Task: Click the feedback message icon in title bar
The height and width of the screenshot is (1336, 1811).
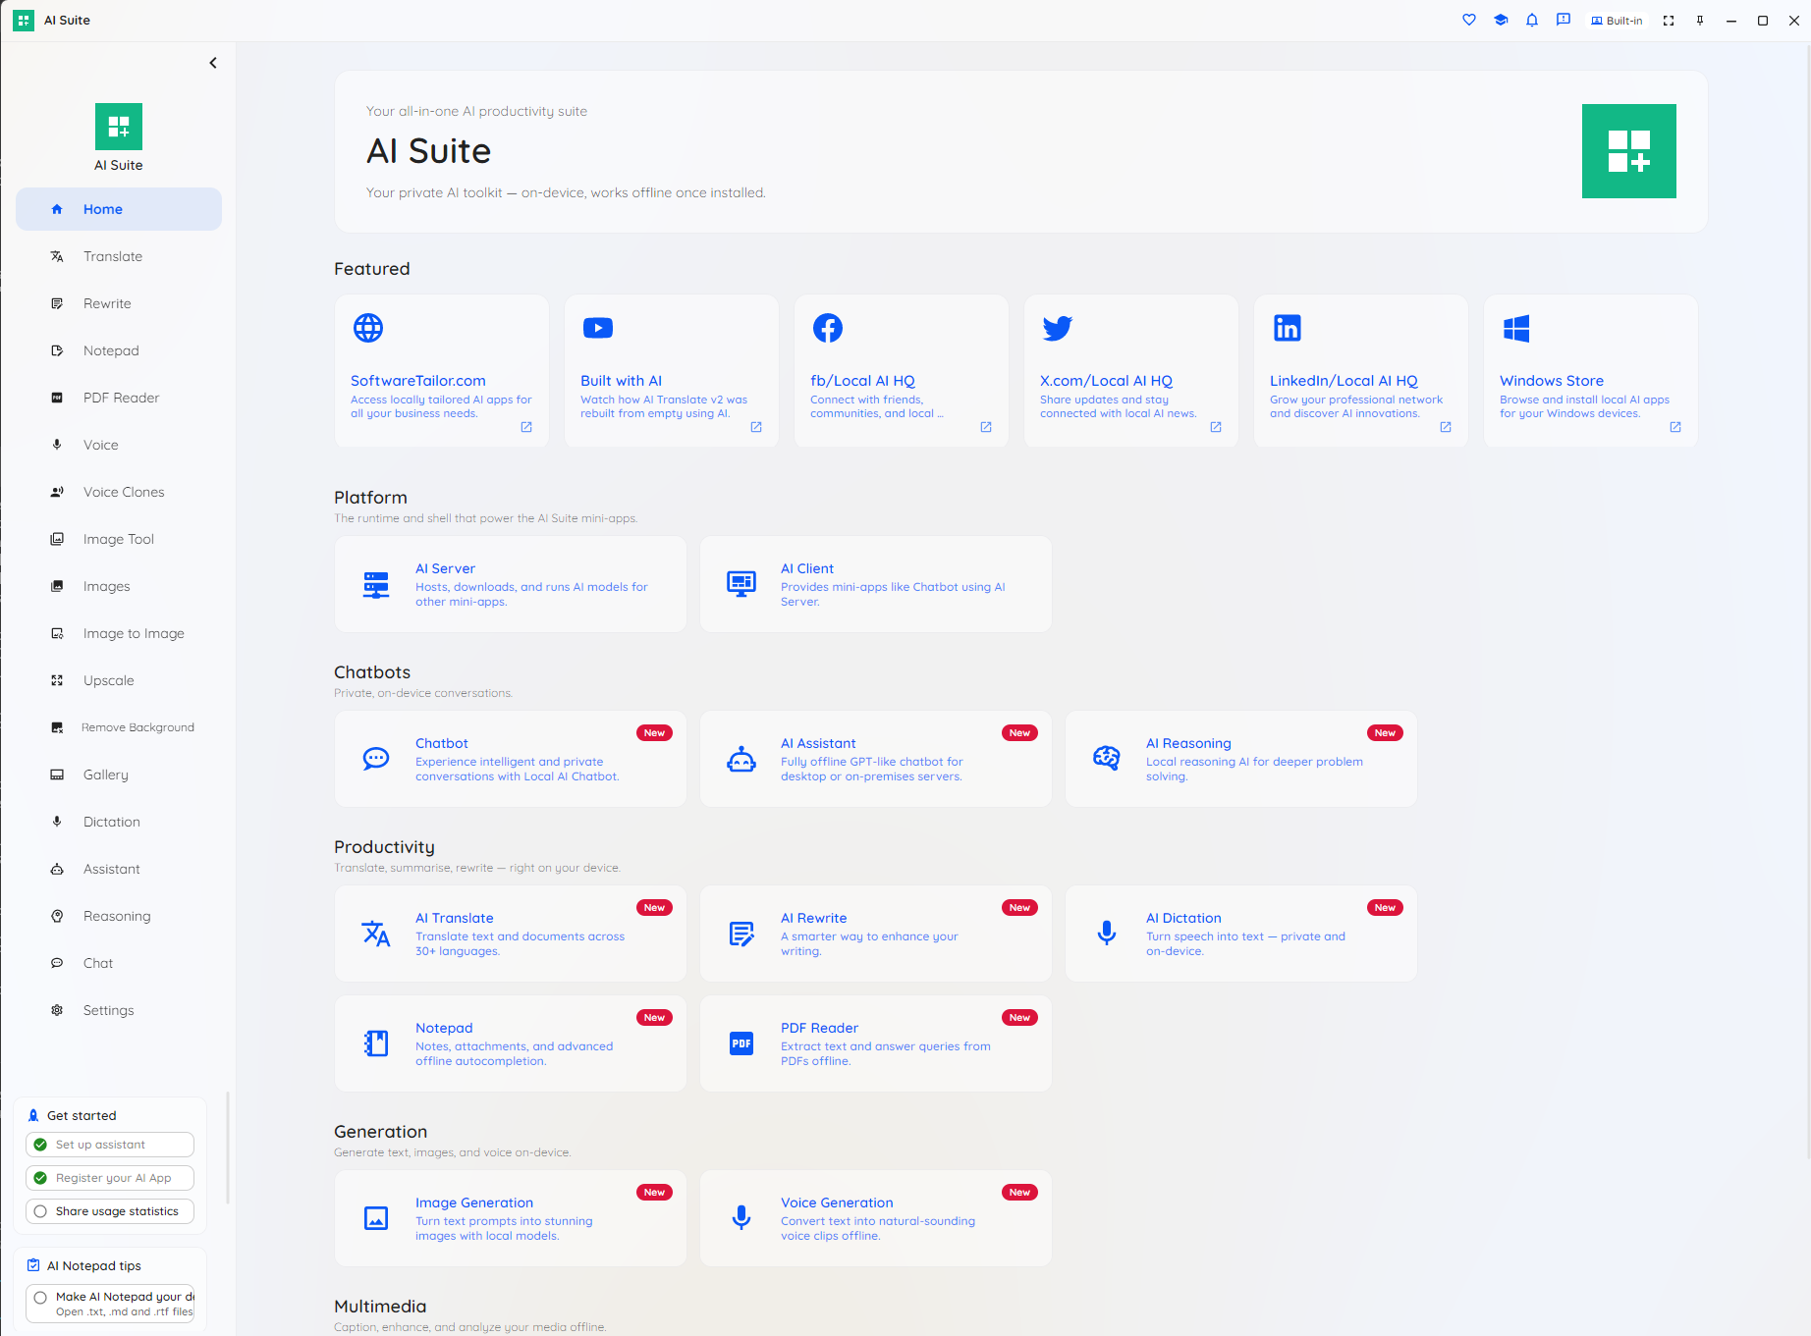Action: [x=1564, y=20]
